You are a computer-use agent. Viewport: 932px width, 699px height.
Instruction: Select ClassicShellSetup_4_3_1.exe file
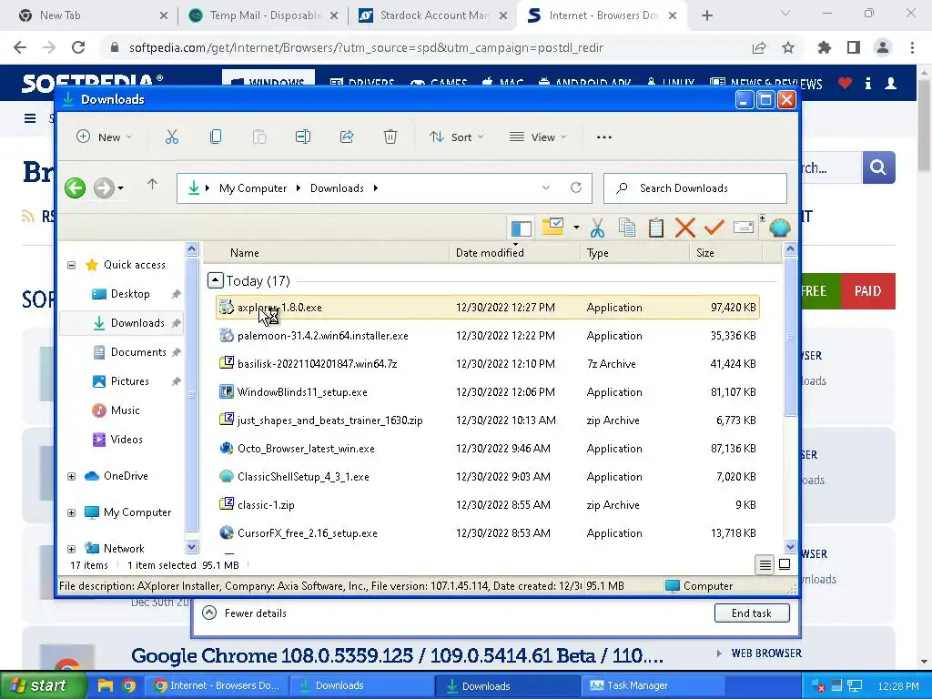[488, 477]
